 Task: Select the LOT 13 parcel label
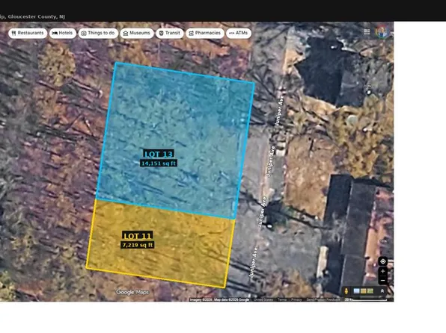[159, 155]
